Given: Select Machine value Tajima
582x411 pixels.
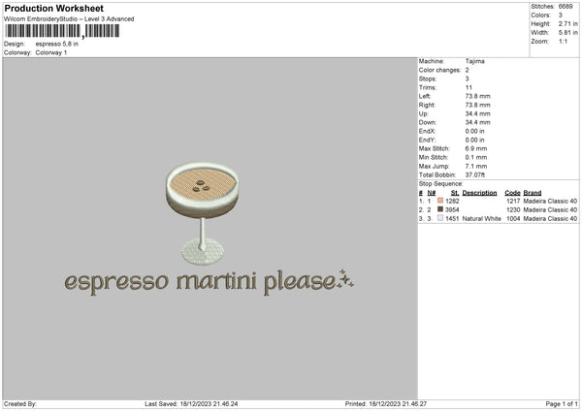Looking at the screenshot, I should click(474, 61).
